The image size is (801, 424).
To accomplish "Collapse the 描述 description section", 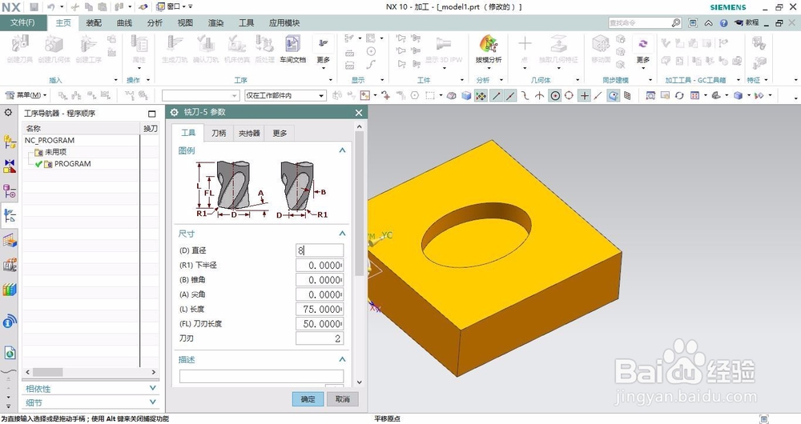I will pos(342,359).
